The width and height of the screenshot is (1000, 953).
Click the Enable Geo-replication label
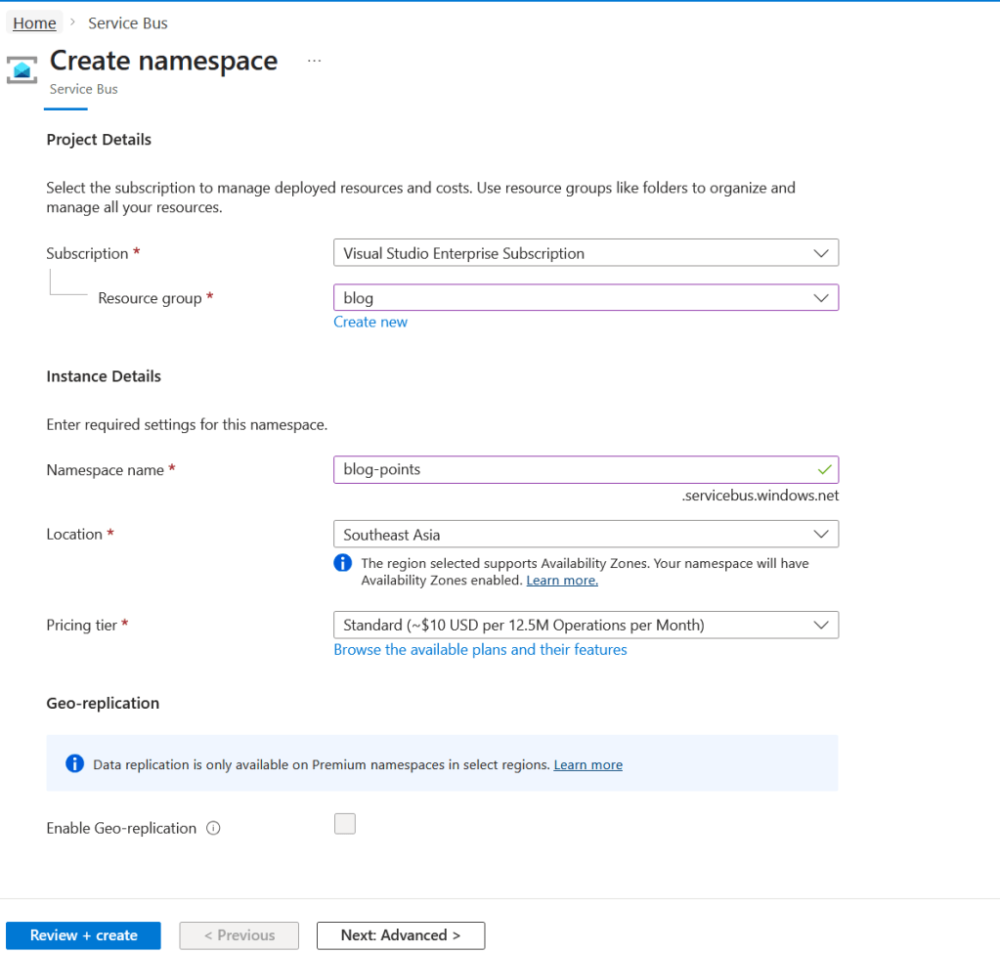pos(121,828)
